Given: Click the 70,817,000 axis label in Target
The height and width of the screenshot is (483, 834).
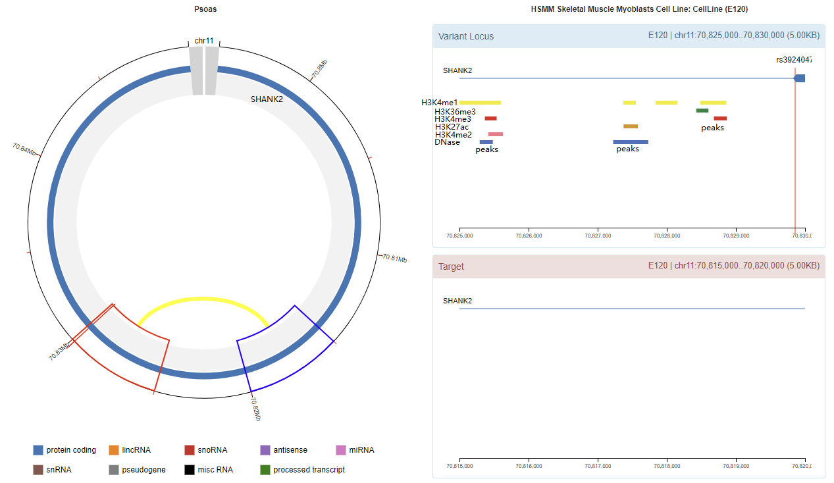Looking at the screenshot, I should pyautogui.click(x=598, y=465).
